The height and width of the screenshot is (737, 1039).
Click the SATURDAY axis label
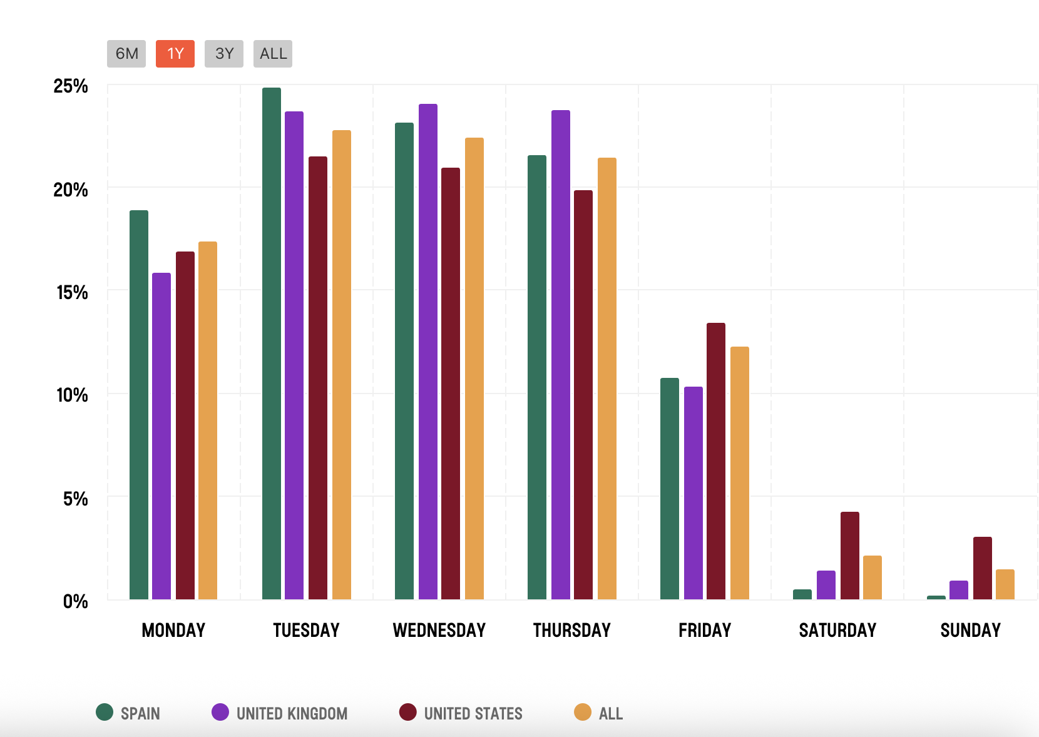(x=837, y=630)
